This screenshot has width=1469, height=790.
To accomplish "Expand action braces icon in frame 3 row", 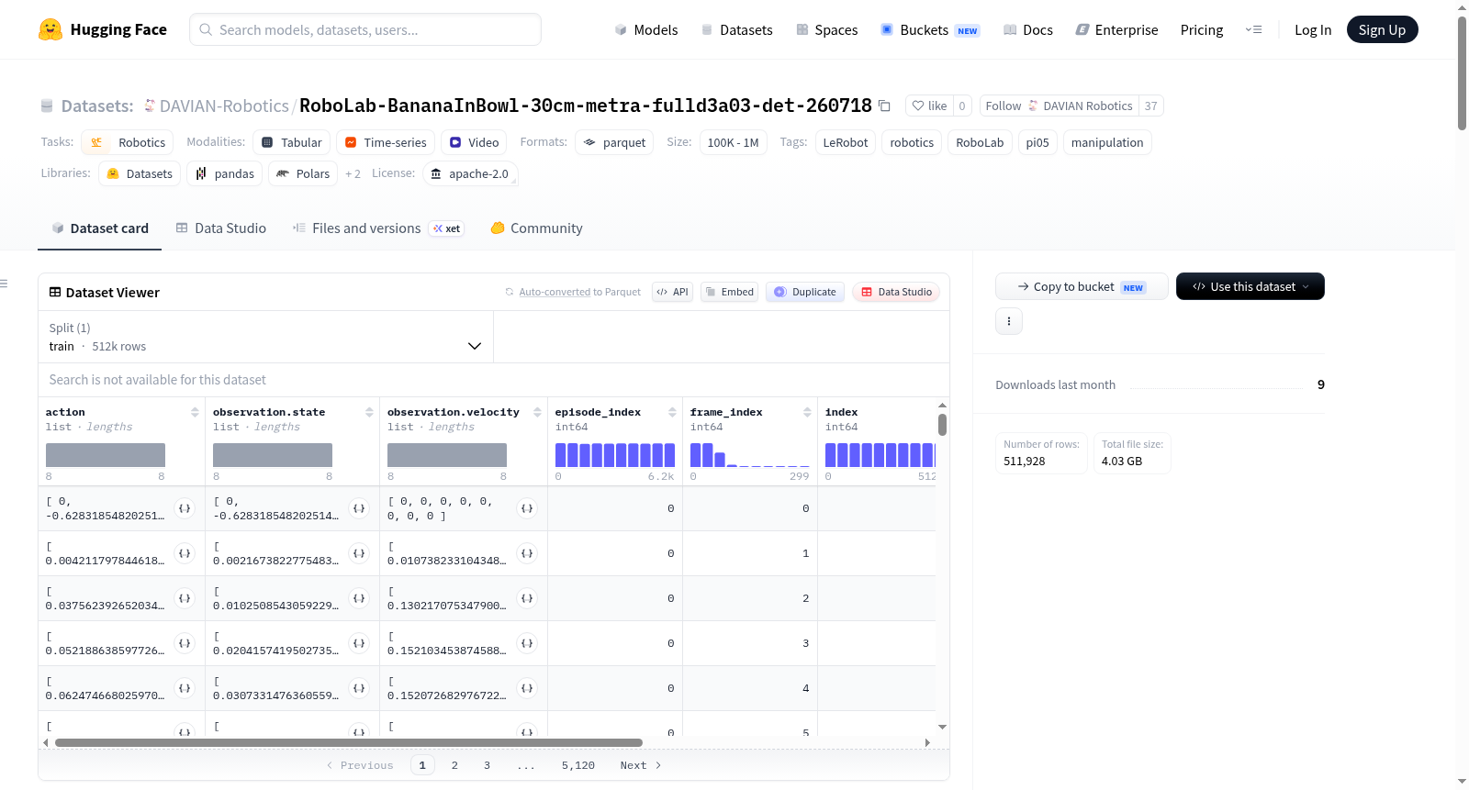I will [x=185, y=643].
